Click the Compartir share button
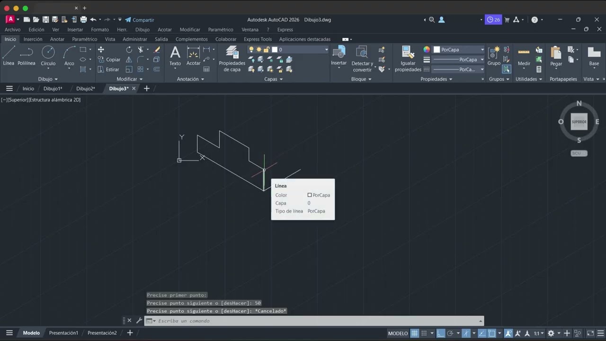 140,20
